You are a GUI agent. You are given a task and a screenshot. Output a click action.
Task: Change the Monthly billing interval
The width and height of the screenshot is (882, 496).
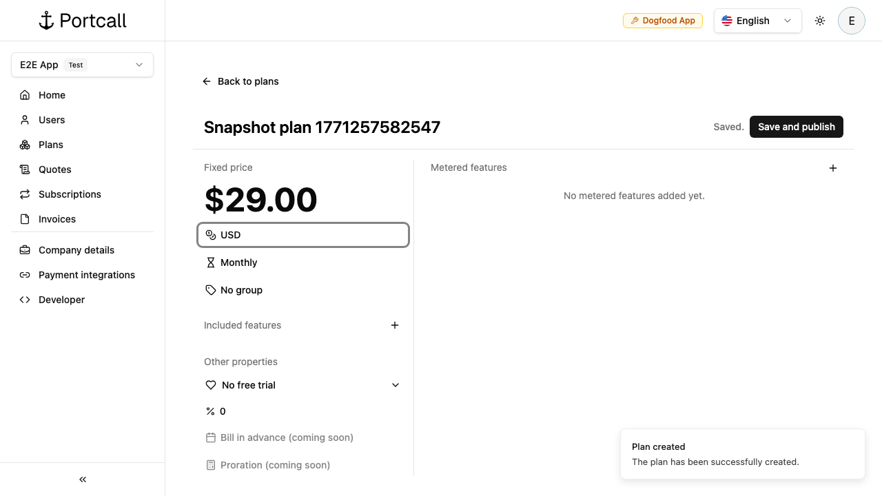tap(238, 262)
